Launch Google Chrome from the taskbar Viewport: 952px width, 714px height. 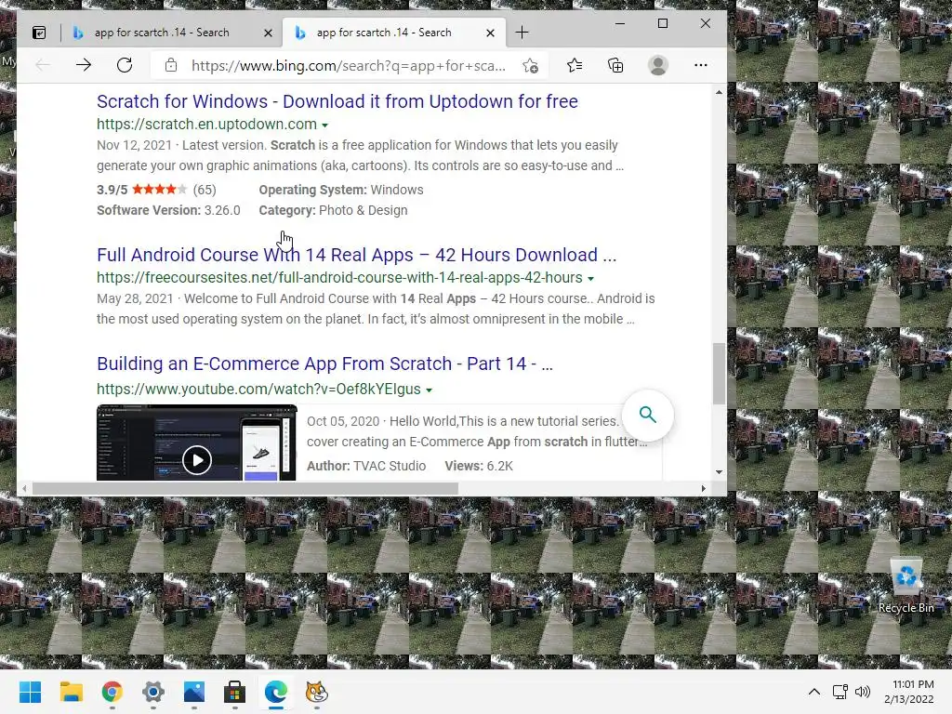(x=112, y=692)
